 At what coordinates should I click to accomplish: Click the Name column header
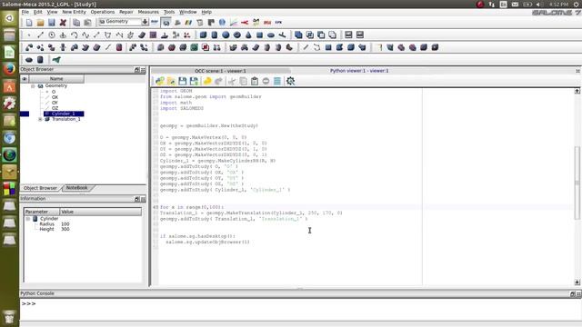(56, 79)
